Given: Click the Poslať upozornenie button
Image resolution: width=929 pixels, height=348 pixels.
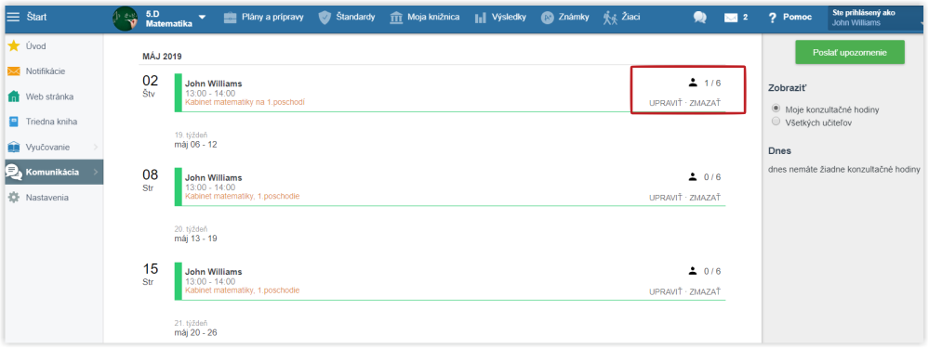Looking at the screenshot, I should pos(850,52).
